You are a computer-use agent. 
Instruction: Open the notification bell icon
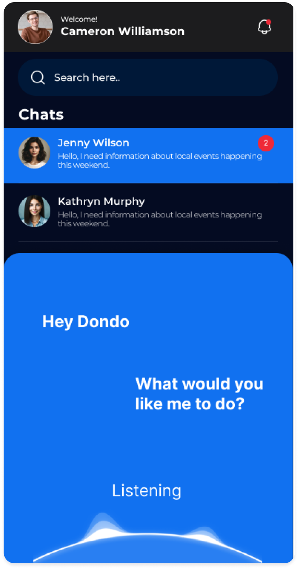264,27
